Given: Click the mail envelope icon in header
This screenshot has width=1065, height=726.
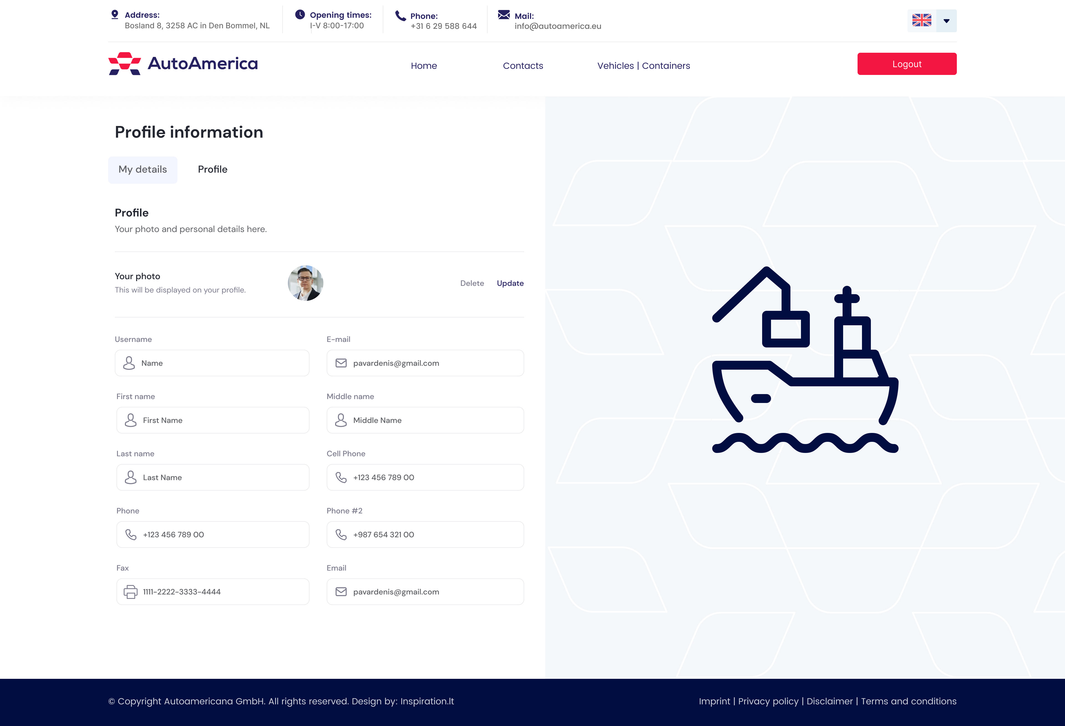Looking at the screenshot, I should (x=504, y=15).
